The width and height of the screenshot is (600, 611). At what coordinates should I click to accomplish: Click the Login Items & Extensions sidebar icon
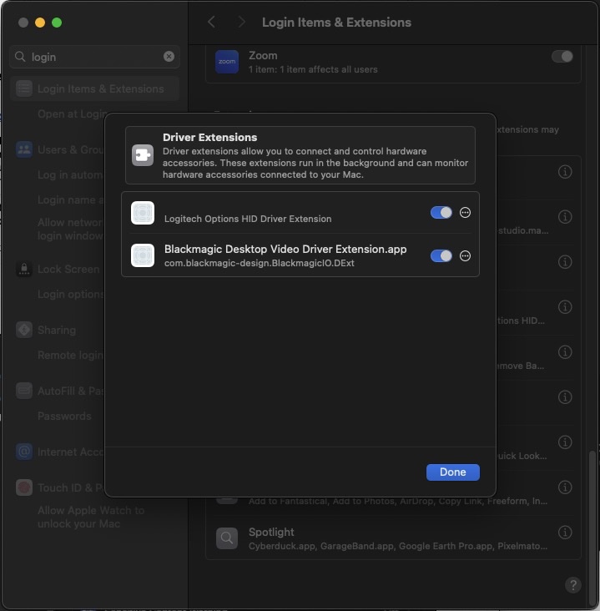point(24,88)
